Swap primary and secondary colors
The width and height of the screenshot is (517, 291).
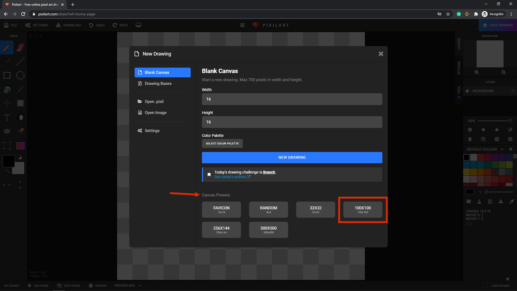pos(7,171)
